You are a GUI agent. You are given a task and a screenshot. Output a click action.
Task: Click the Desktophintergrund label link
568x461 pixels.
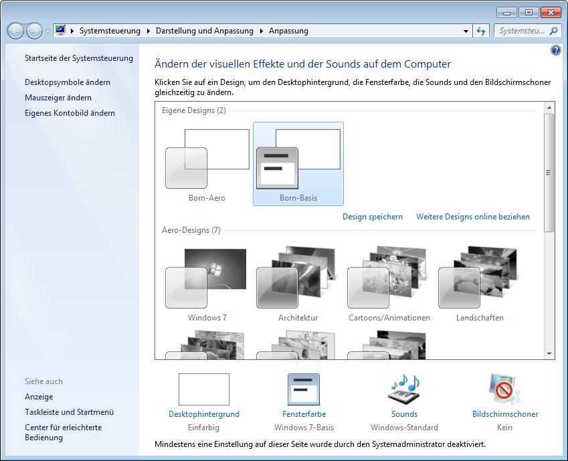204,414
